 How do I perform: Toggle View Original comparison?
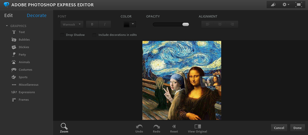tap(198, 129)
